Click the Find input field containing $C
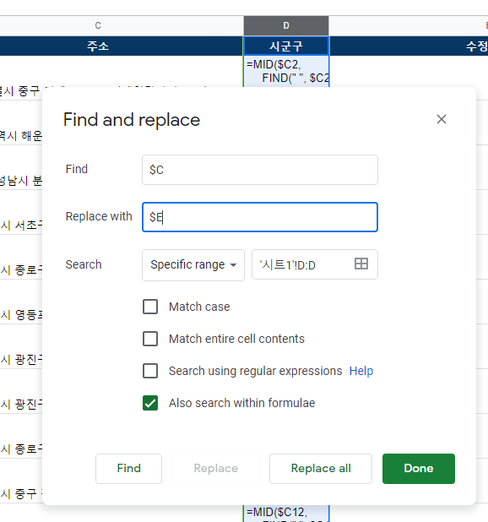Viewport: 488px width, 522px height. pyautogui.click(x=260, y=170)
